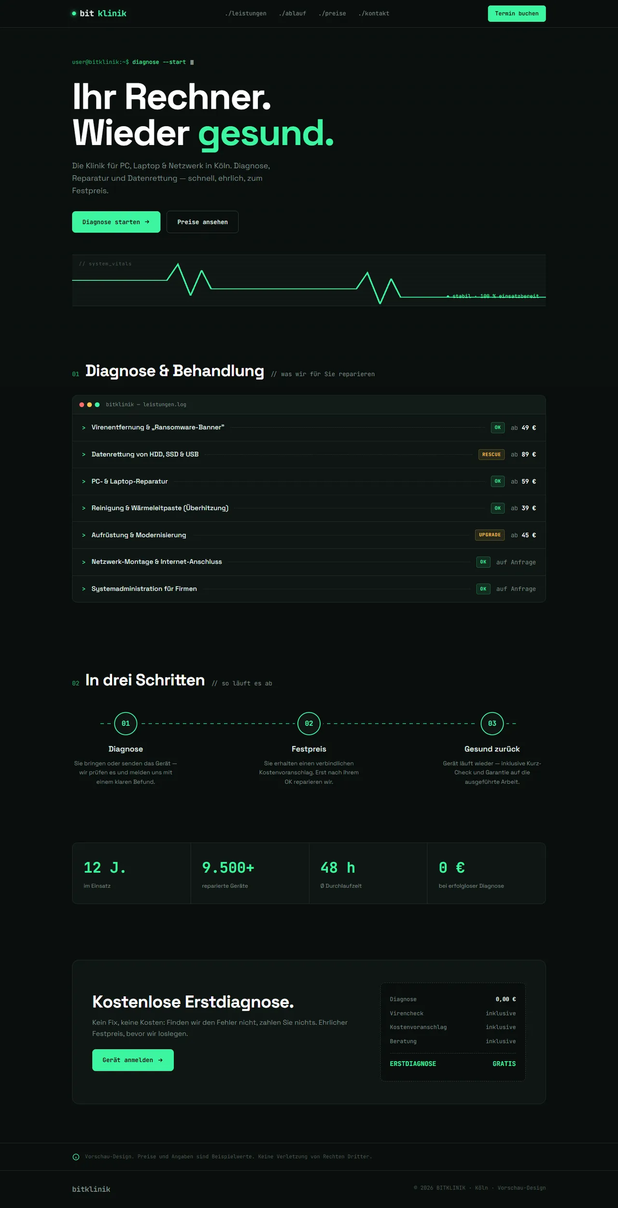Click the RESCUE badge
The width and height of the screenshot is (618, 1208).
click(x=492, y=454)
